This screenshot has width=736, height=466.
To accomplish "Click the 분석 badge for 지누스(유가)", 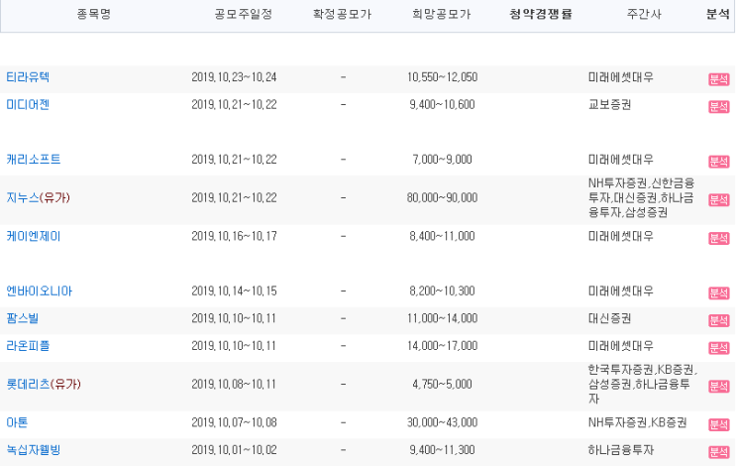I will point(718,199).
